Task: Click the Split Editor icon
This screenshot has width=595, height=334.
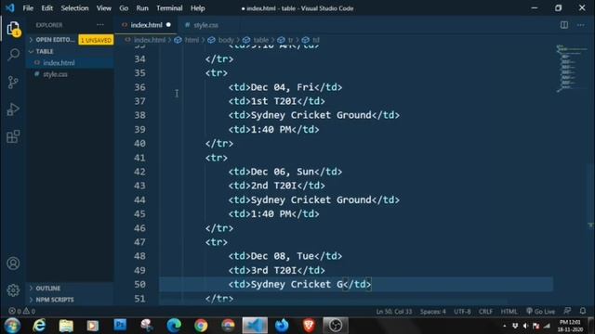Action: coord(564,25)
